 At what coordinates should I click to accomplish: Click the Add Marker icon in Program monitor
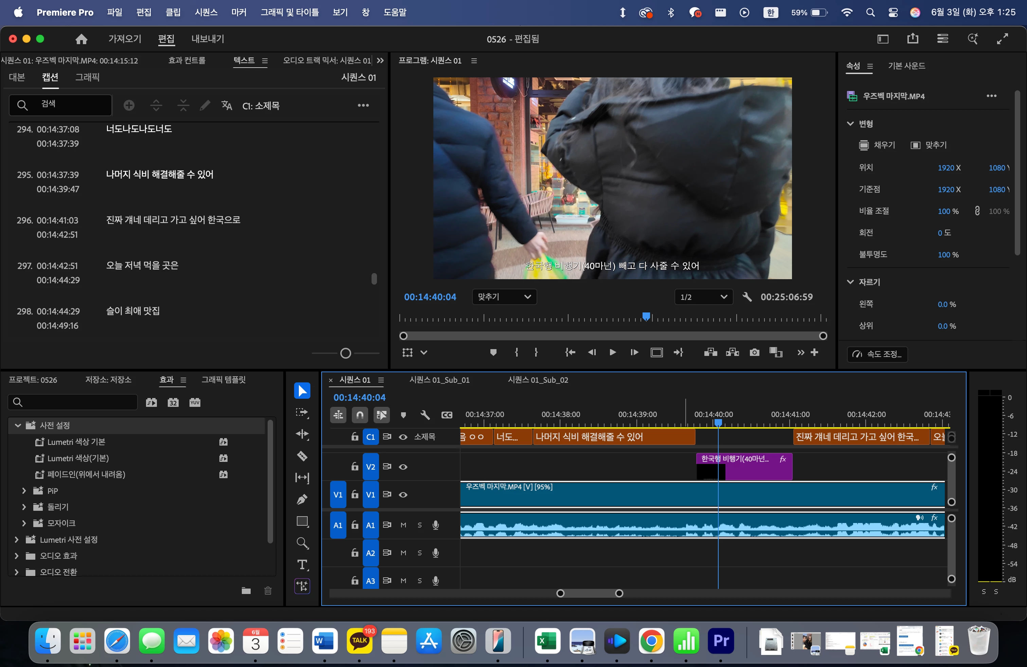(x=493, y=353)
